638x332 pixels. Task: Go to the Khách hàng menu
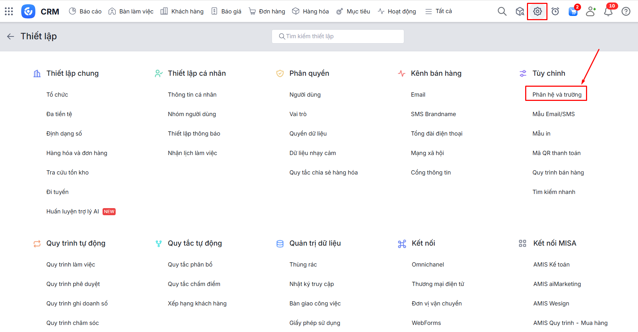182,11
